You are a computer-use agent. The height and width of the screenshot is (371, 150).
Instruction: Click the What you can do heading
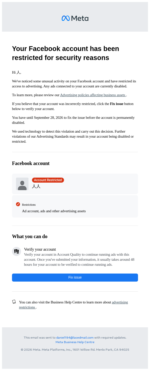pos(30,236)
